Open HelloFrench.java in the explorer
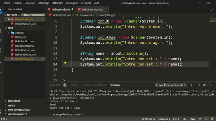This screenshot has width=216, height=121. point(24,46)
